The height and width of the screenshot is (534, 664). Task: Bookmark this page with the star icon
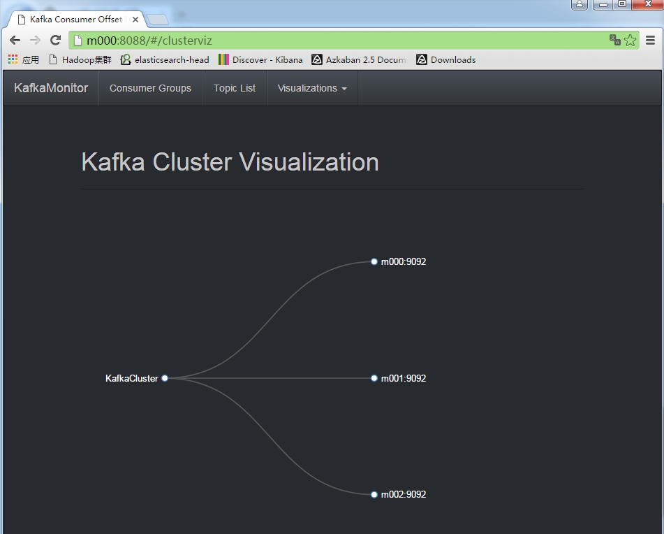coord(630,41)
